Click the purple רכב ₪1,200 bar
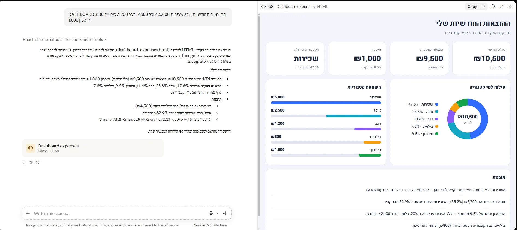 pos(368,129)
